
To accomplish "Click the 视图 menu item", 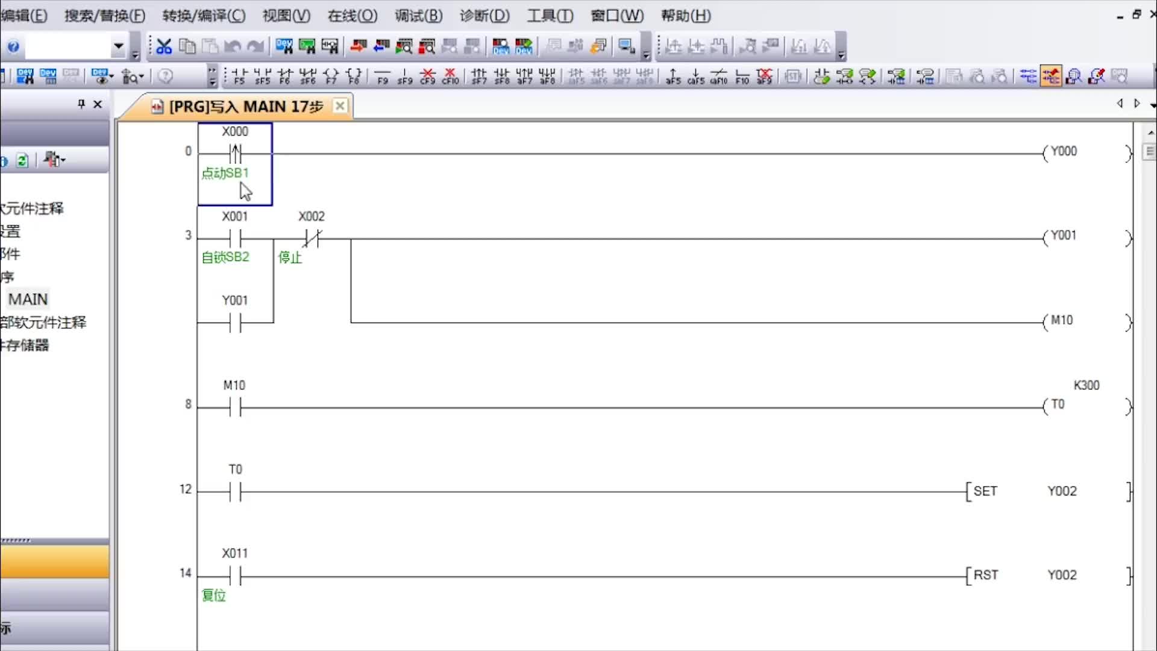I will tap(284, 15).
